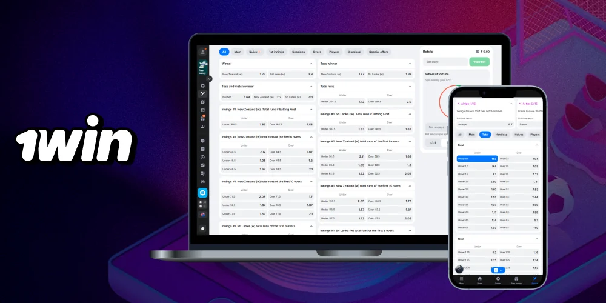
Task: Open the language flag icon in sidebar
Action: (202, 214)
